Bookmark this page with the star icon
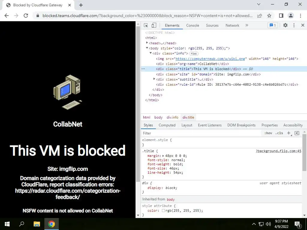The height and width of the screenshot is (230, 307). click(x=269, y=16)
